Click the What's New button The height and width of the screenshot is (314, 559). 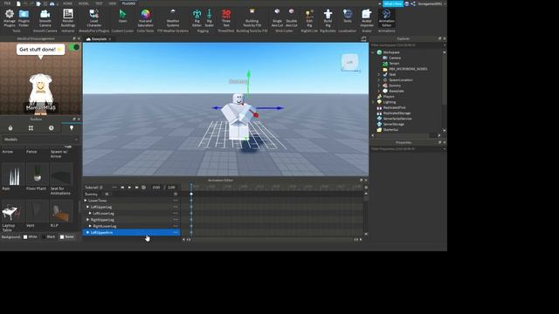coord(393,3)
